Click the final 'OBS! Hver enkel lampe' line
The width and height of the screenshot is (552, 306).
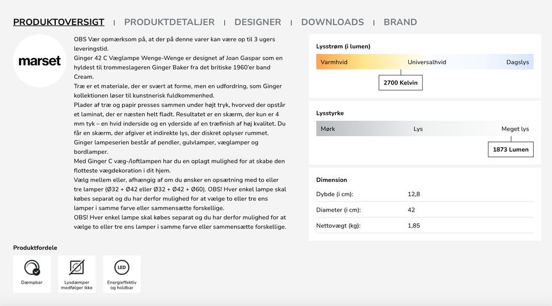tap(180, 222)
